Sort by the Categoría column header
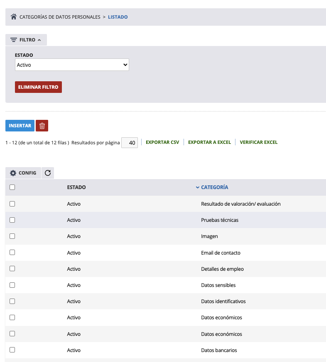 (x=214, y=187)
